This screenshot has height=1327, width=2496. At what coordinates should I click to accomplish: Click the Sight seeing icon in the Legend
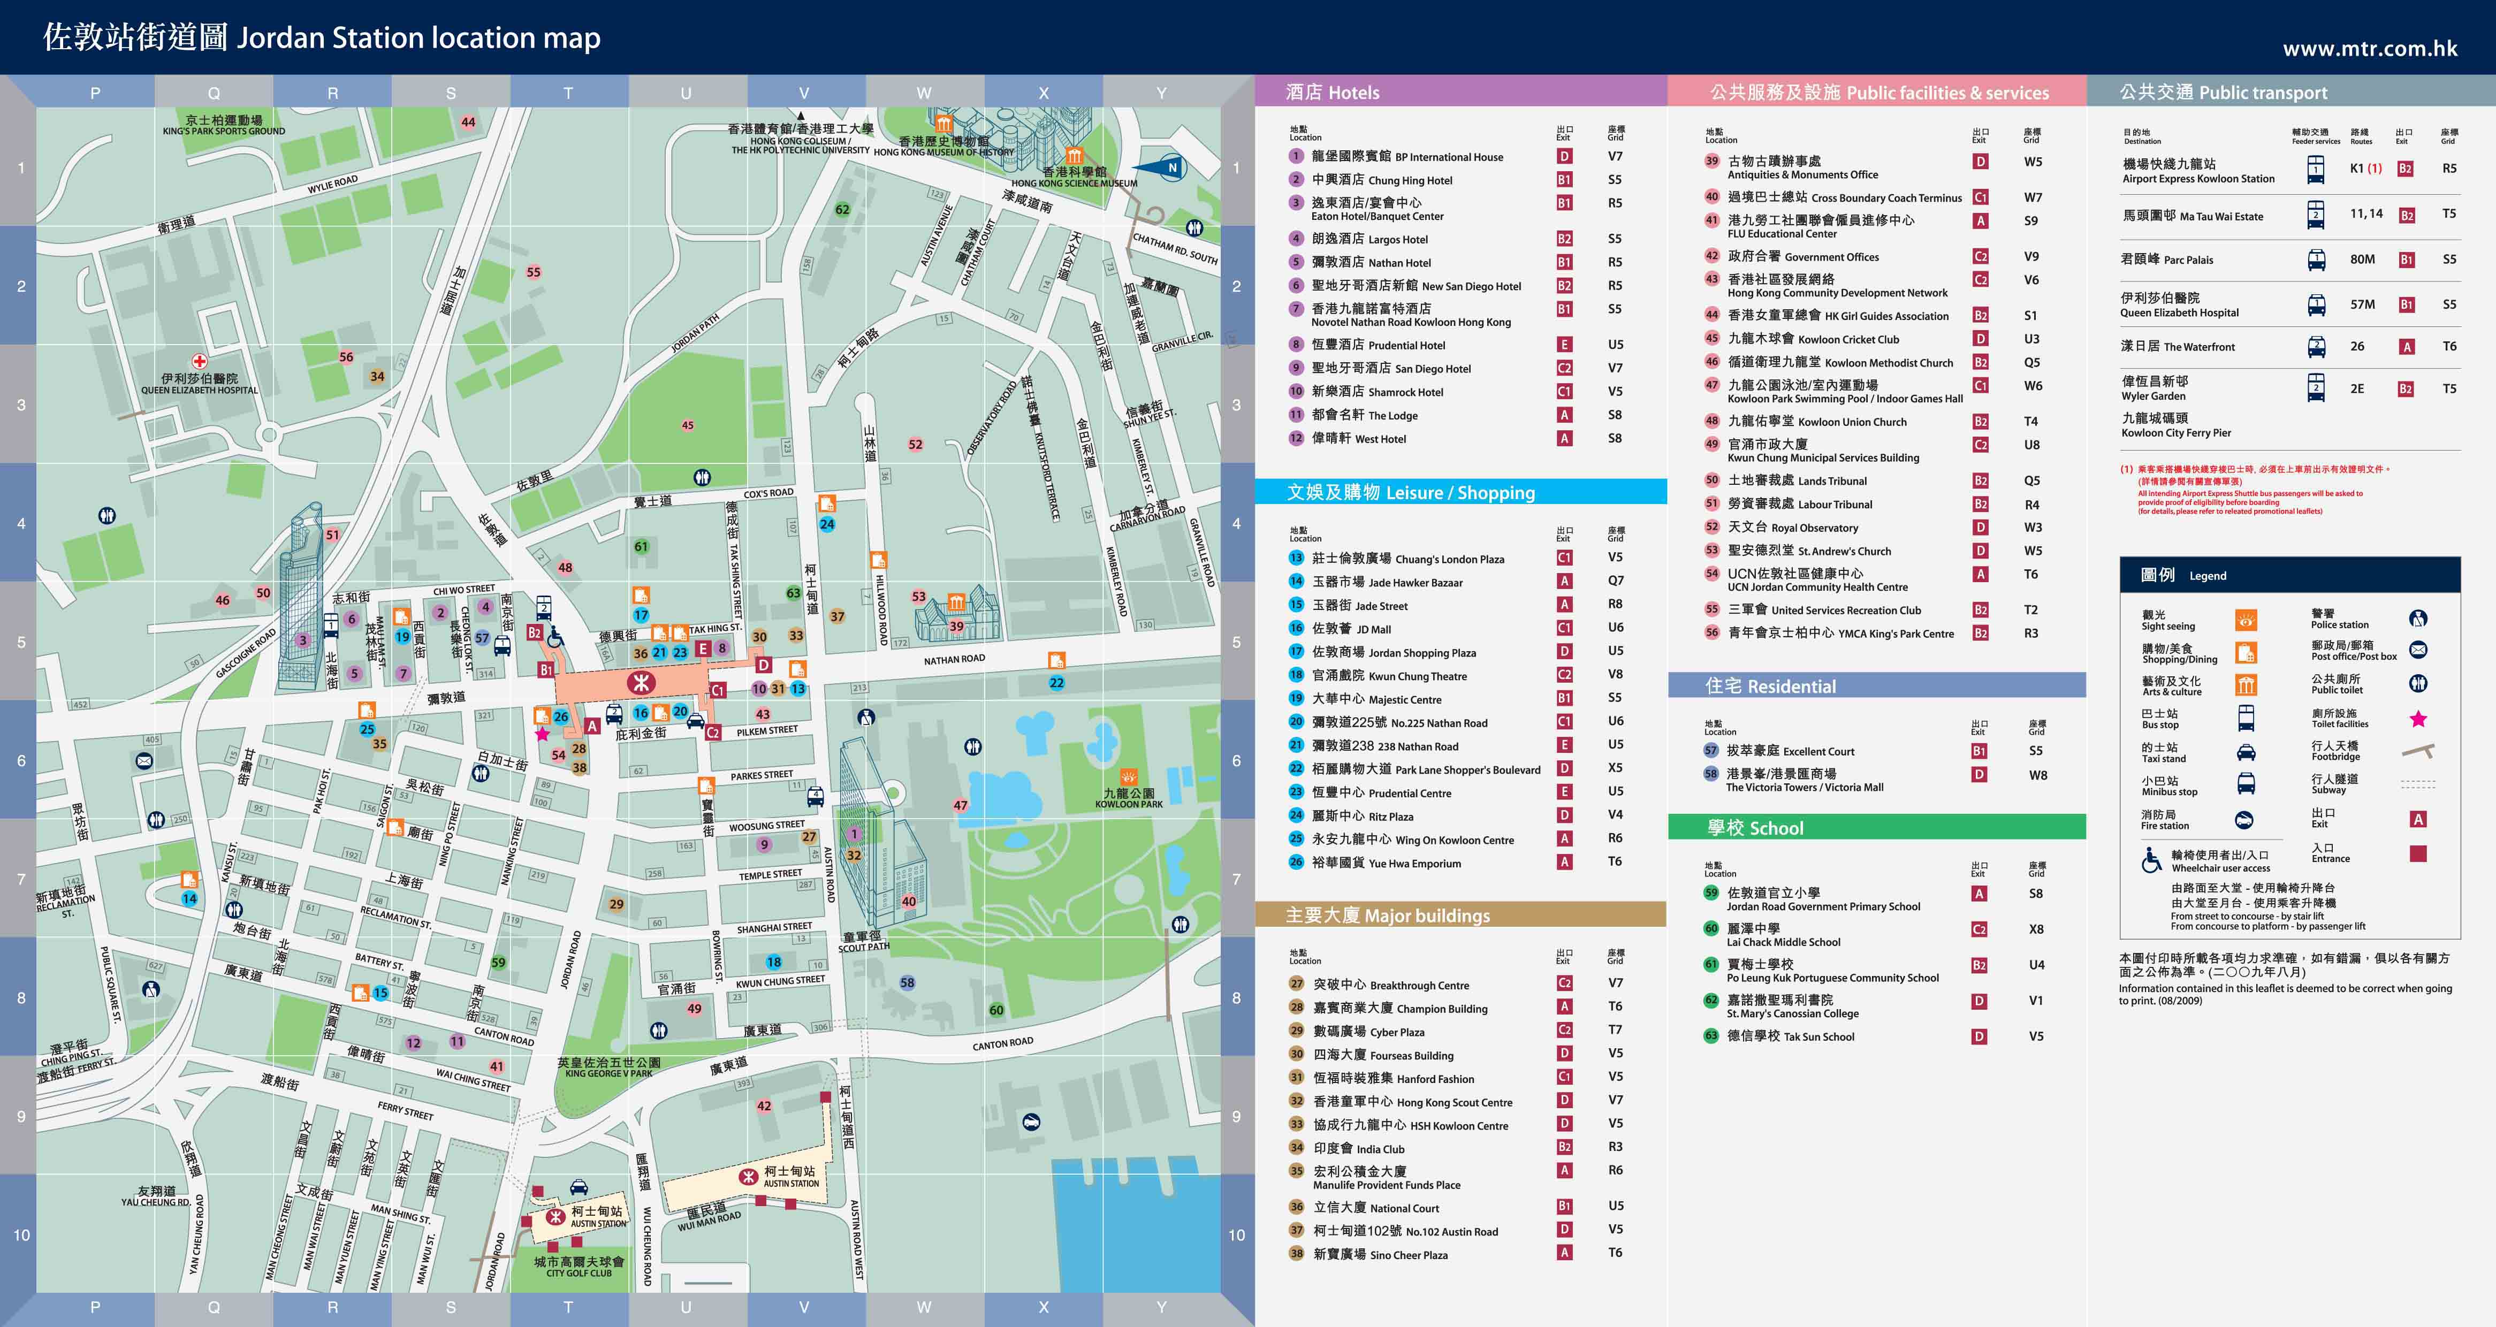(x=2246, y=620)
